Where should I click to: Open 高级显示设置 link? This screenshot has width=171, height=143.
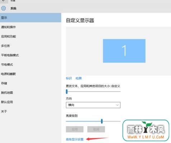[75, 139]
